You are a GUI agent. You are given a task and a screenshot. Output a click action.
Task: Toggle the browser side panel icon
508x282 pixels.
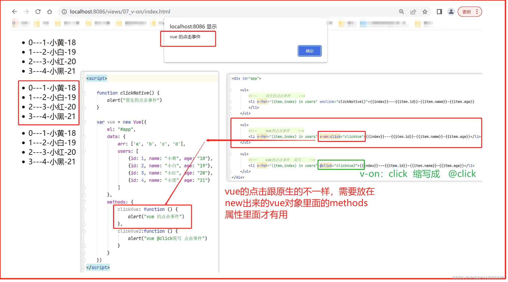coord(439,12)
